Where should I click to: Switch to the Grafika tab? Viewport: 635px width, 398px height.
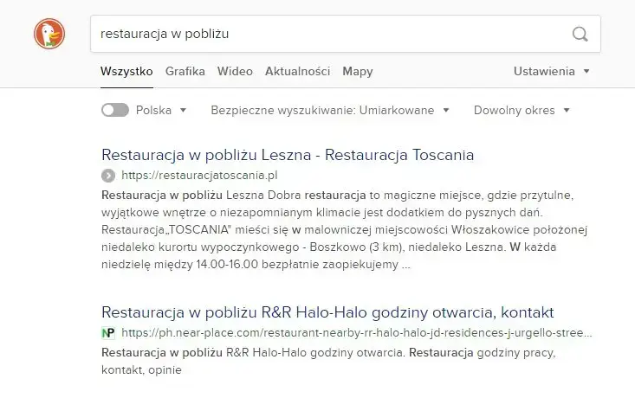185,72
